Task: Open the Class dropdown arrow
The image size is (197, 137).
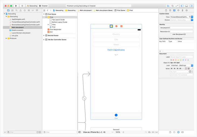Action: click(x=192, y=17)
